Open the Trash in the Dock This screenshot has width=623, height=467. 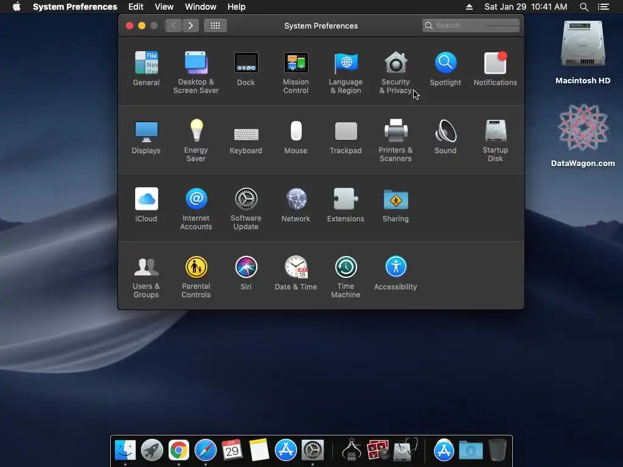point(498,450)
